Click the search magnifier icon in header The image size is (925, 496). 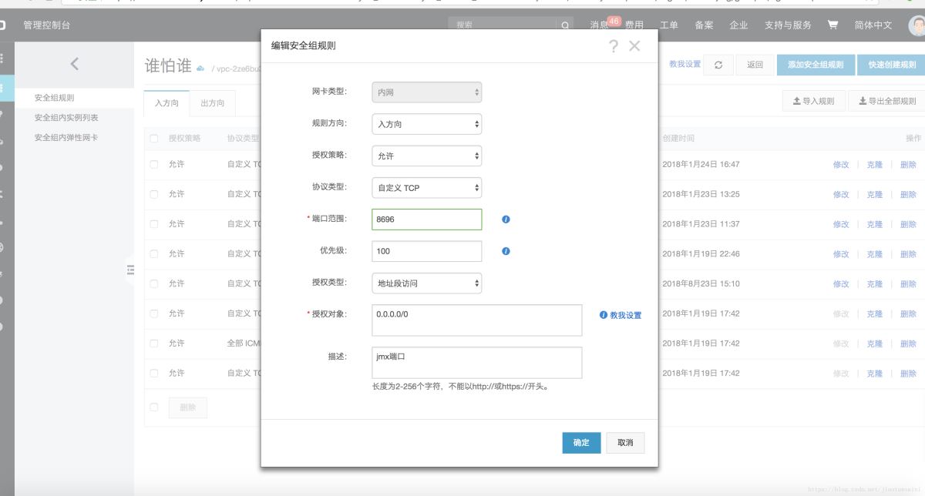point(566,25)
